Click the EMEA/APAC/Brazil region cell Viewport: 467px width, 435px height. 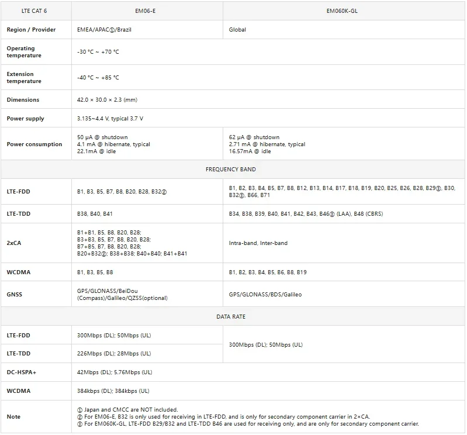(108, 30)
